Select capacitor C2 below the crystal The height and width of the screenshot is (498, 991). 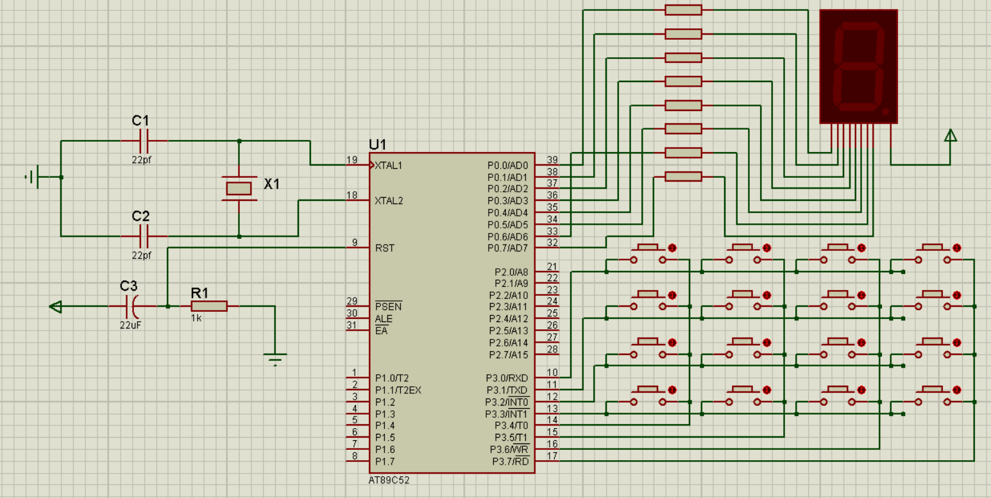[144, 236]
